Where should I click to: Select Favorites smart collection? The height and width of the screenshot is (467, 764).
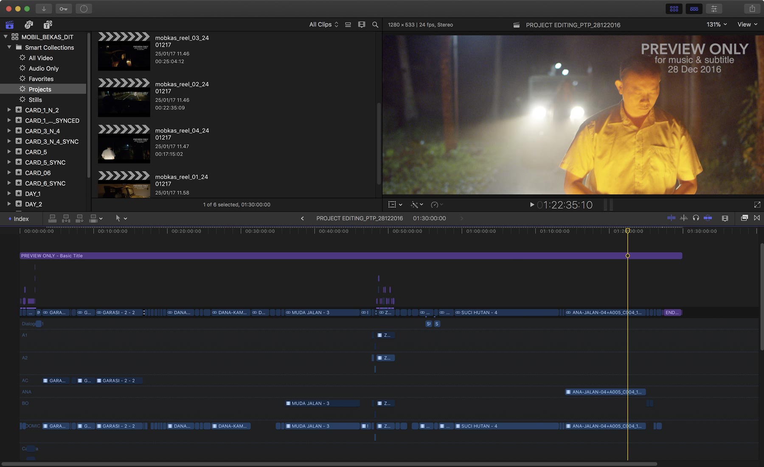click(x=41, y=79)
